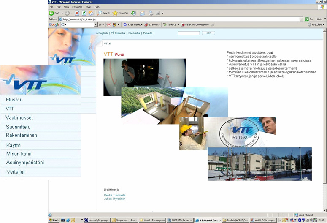
Task: Expand the Kirjanmerkit dropdown
Action: [x=142, y=24]
